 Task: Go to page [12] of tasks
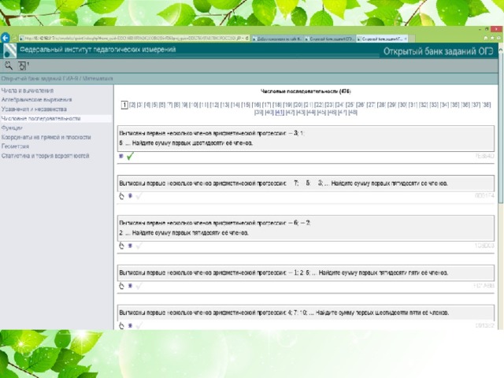coord(215,105)
